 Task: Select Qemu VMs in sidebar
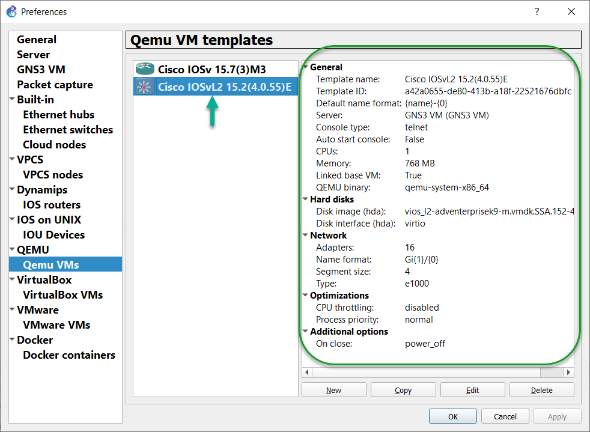pos(65,264)
